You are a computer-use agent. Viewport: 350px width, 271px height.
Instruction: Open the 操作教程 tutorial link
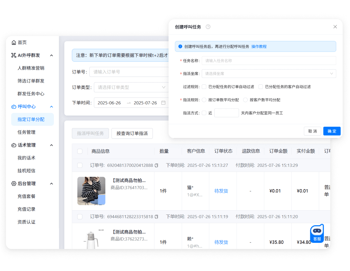pos(259,46)
